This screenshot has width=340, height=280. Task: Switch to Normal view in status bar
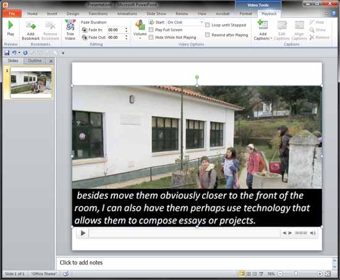click(242, 274)
